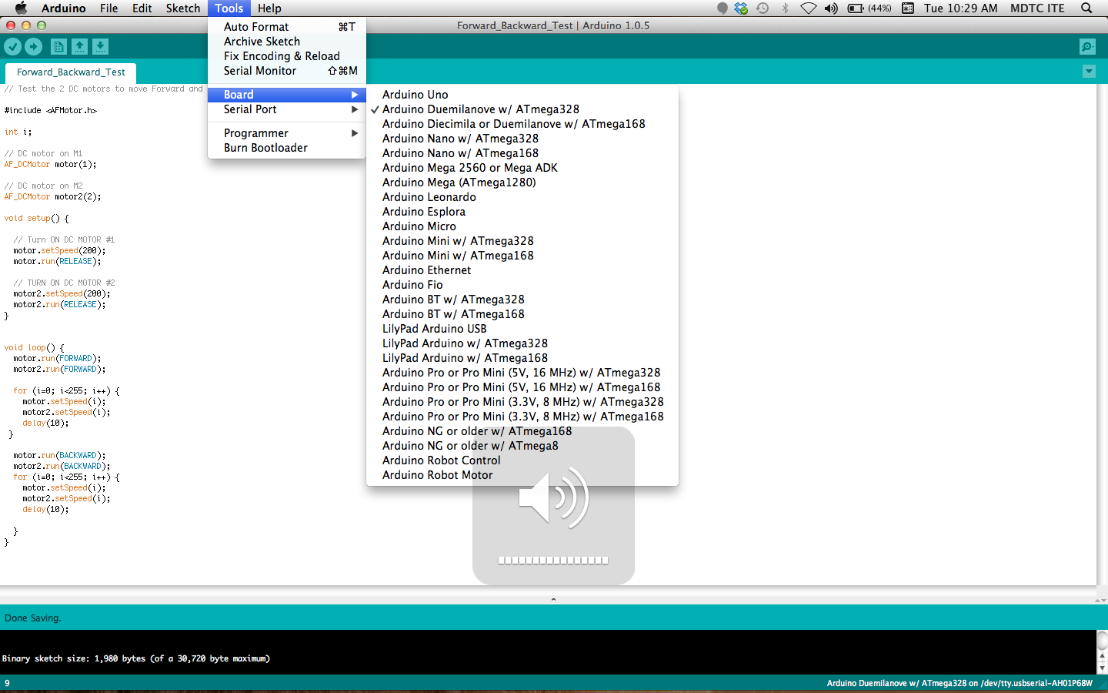Click the Wi-Fi icon in menu bar
The image size is (1108, 693).
click(808, 8)
